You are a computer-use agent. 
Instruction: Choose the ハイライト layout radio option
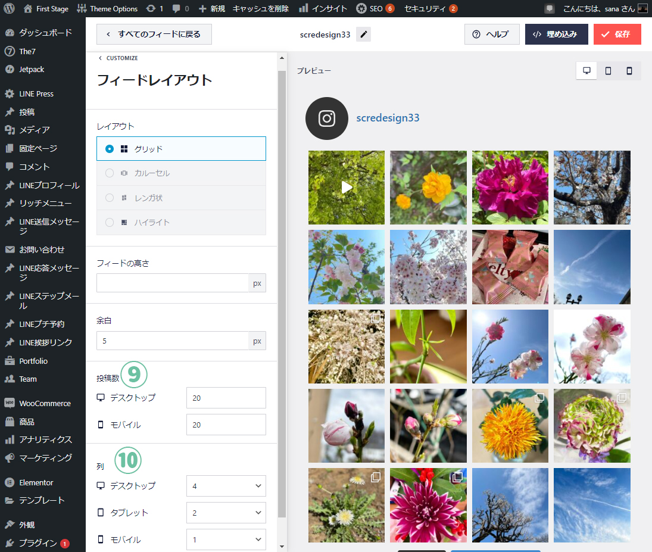(110, 222)
